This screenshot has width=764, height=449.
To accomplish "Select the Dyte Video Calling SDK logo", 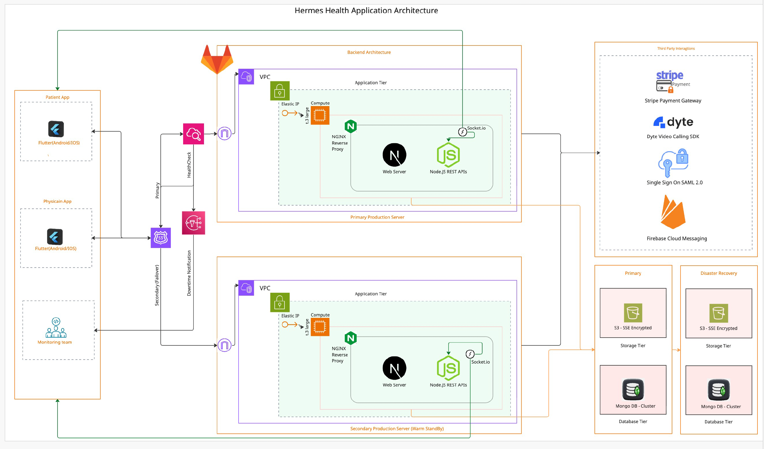I will pyautogui.click(x=673, y=122).
